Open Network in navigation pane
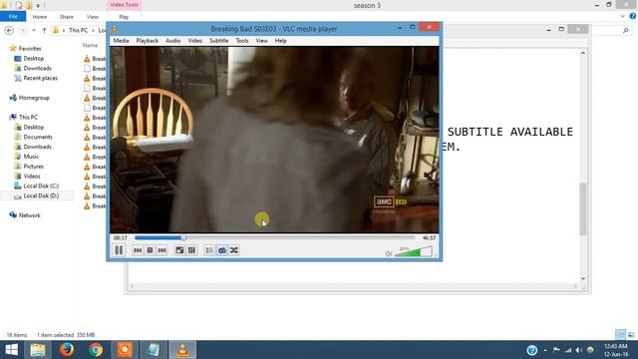Image resolution: width=638 pixels, height=359 pixels. (29, 215)
